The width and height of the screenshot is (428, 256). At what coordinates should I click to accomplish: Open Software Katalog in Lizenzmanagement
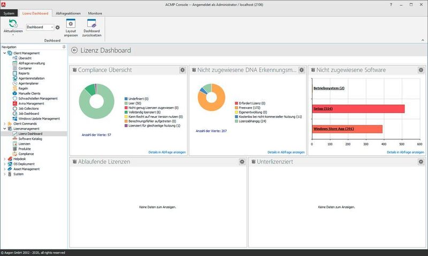coord(30,139)
